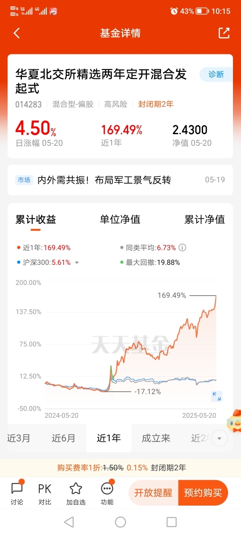Switch to the 累计净值 tab
241x535 pixels.
[205, 219]
